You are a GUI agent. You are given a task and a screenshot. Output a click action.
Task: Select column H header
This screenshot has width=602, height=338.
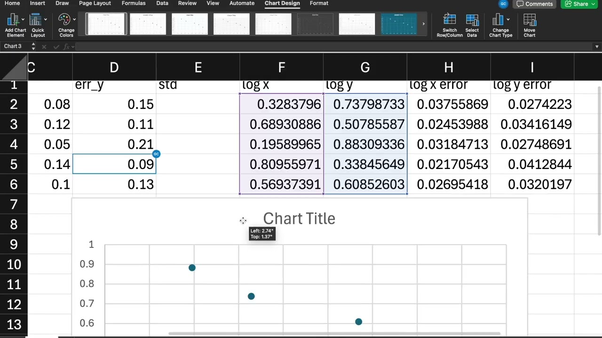coord(449,68)
